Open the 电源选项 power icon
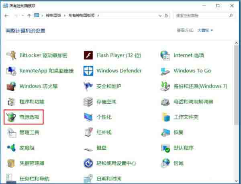This screenshot has width=241, height=184. 11,117
